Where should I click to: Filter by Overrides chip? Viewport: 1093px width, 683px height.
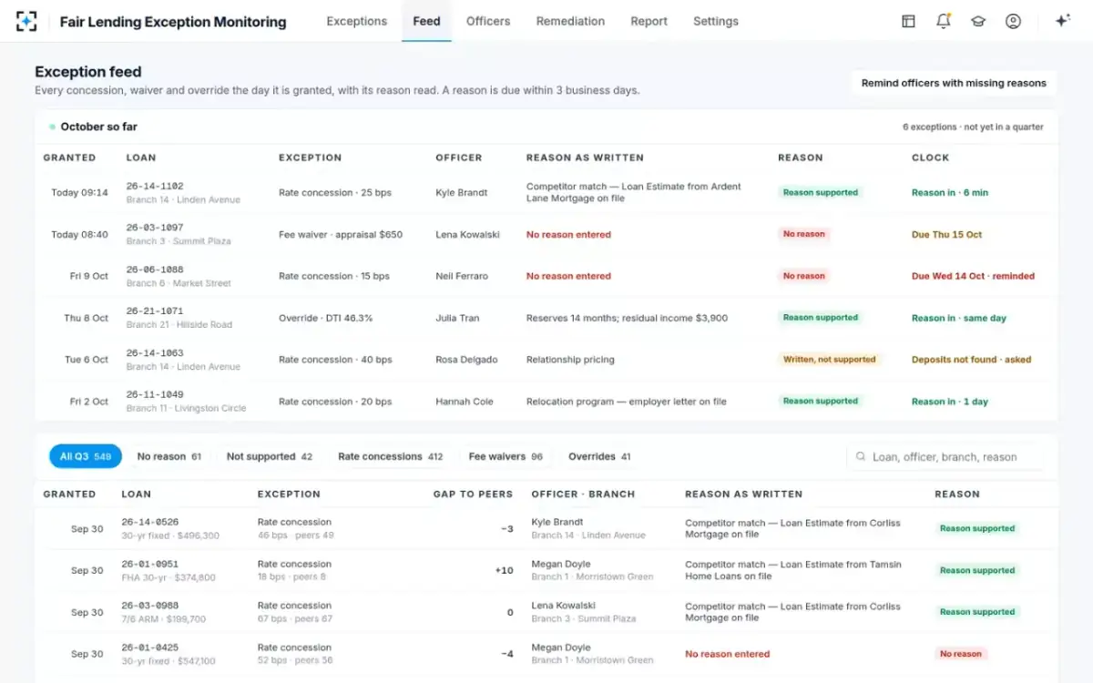[x=599, y=457]
